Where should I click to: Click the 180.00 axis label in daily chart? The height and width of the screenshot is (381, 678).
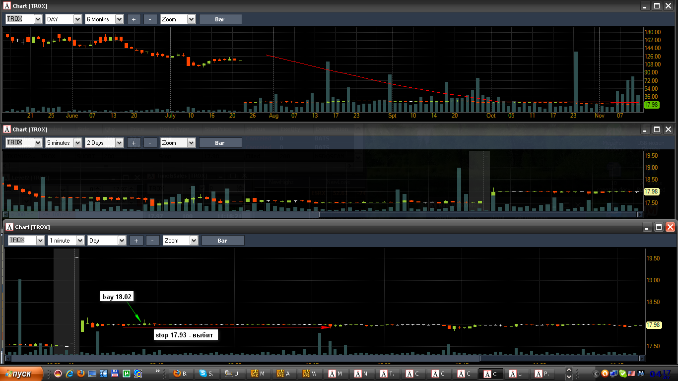point(652,32)
